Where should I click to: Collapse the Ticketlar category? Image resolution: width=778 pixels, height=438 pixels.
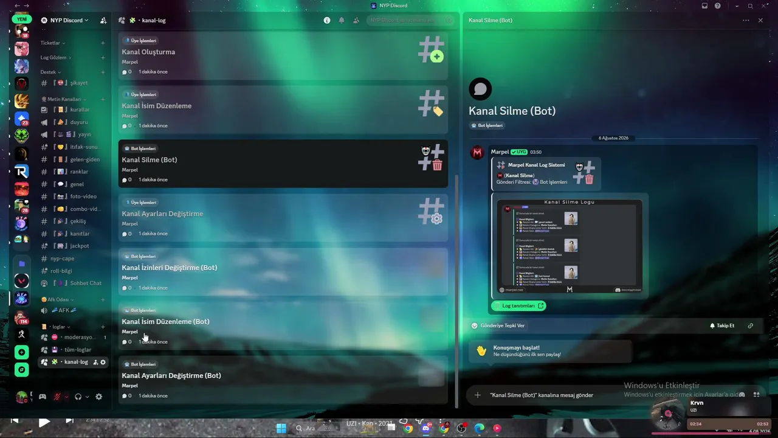click(x=52, y=43)
